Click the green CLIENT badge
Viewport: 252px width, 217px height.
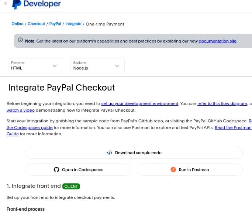71,186
